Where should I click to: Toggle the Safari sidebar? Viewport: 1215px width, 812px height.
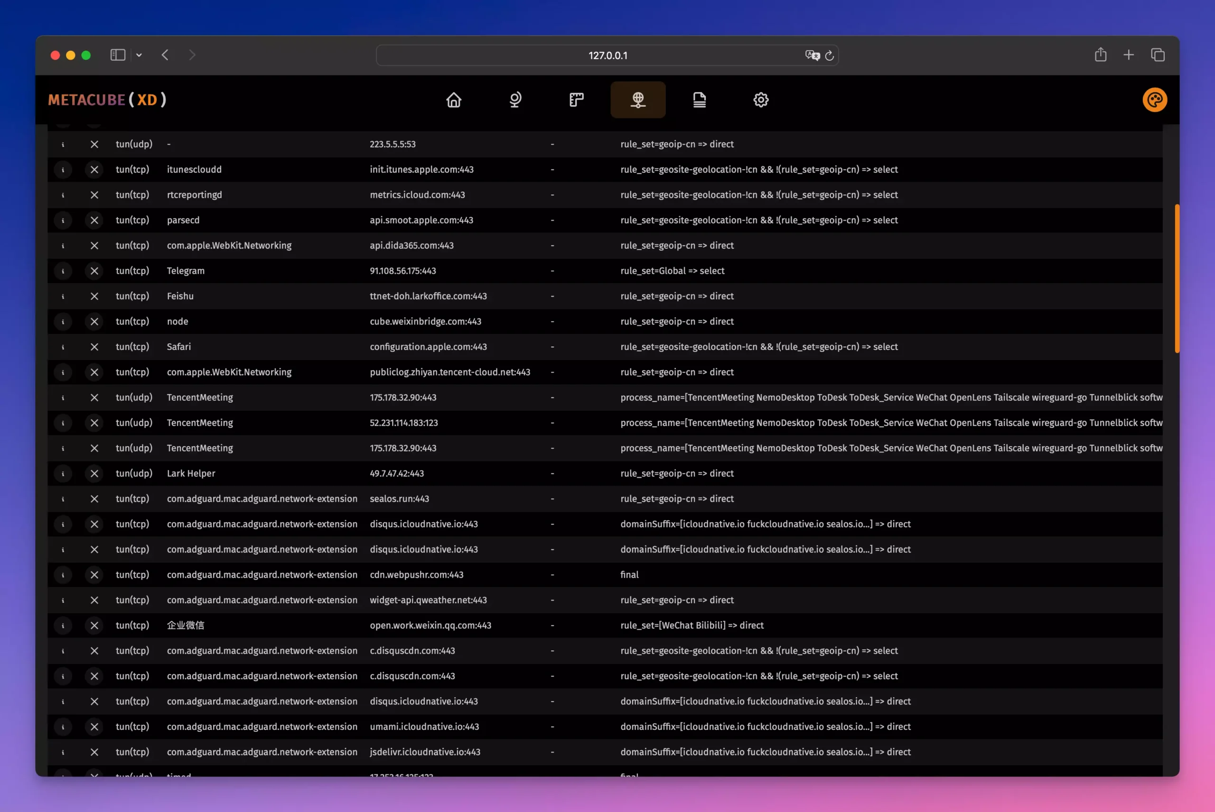(118, 55)
